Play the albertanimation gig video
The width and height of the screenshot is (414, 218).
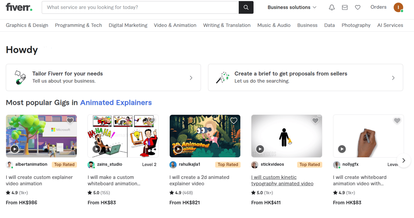[14, 149]
